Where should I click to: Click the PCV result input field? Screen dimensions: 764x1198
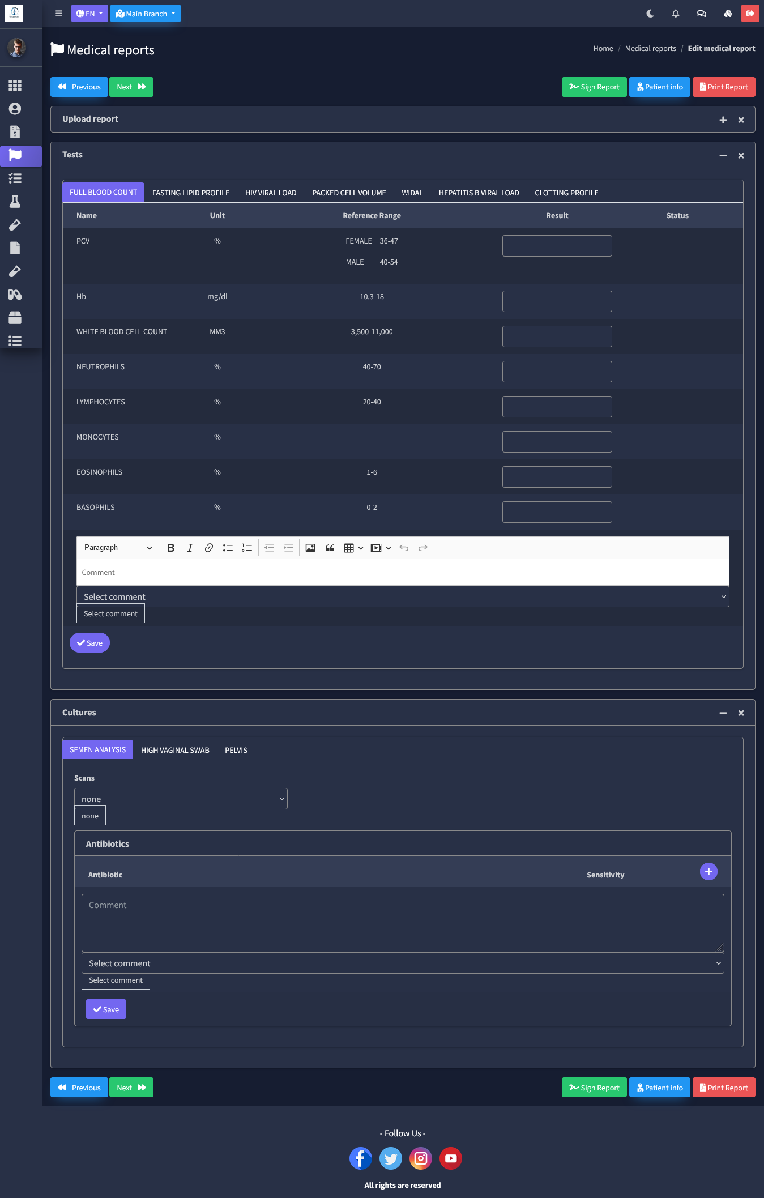[x=557, y=246]
